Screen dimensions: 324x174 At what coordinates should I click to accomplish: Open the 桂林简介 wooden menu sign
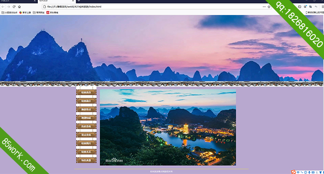pos(86,101)
